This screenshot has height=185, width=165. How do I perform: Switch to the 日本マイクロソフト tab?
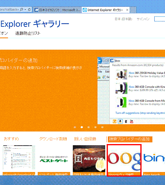58,10
